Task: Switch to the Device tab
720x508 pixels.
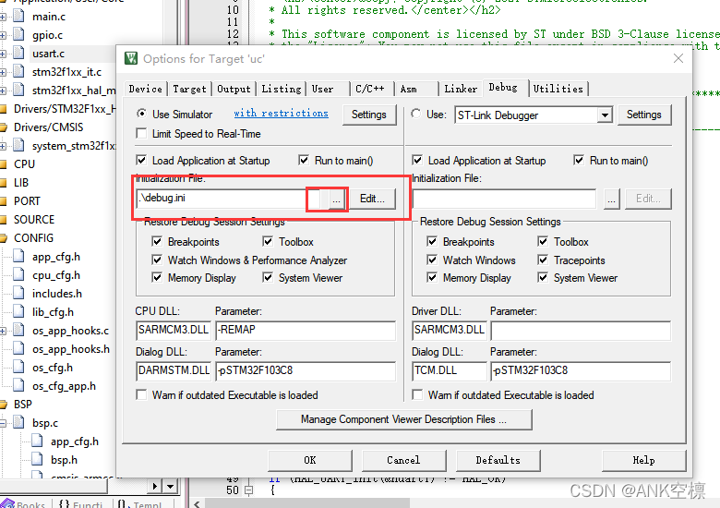Action: (x=145, y=89)
